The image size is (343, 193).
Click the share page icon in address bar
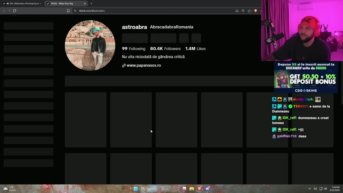click(x=249, y=11)
